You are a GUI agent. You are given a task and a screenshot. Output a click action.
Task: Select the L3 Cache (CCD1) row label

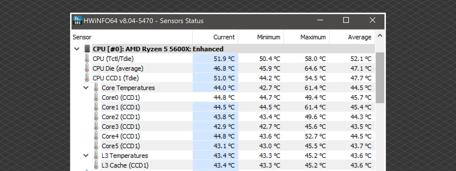click(x=125, y=165)
